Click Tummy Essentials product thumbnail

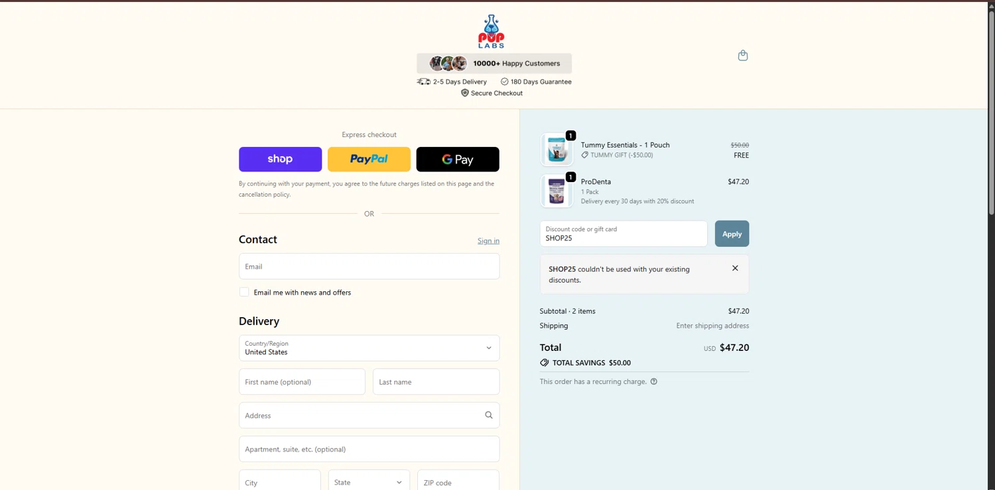557,149
